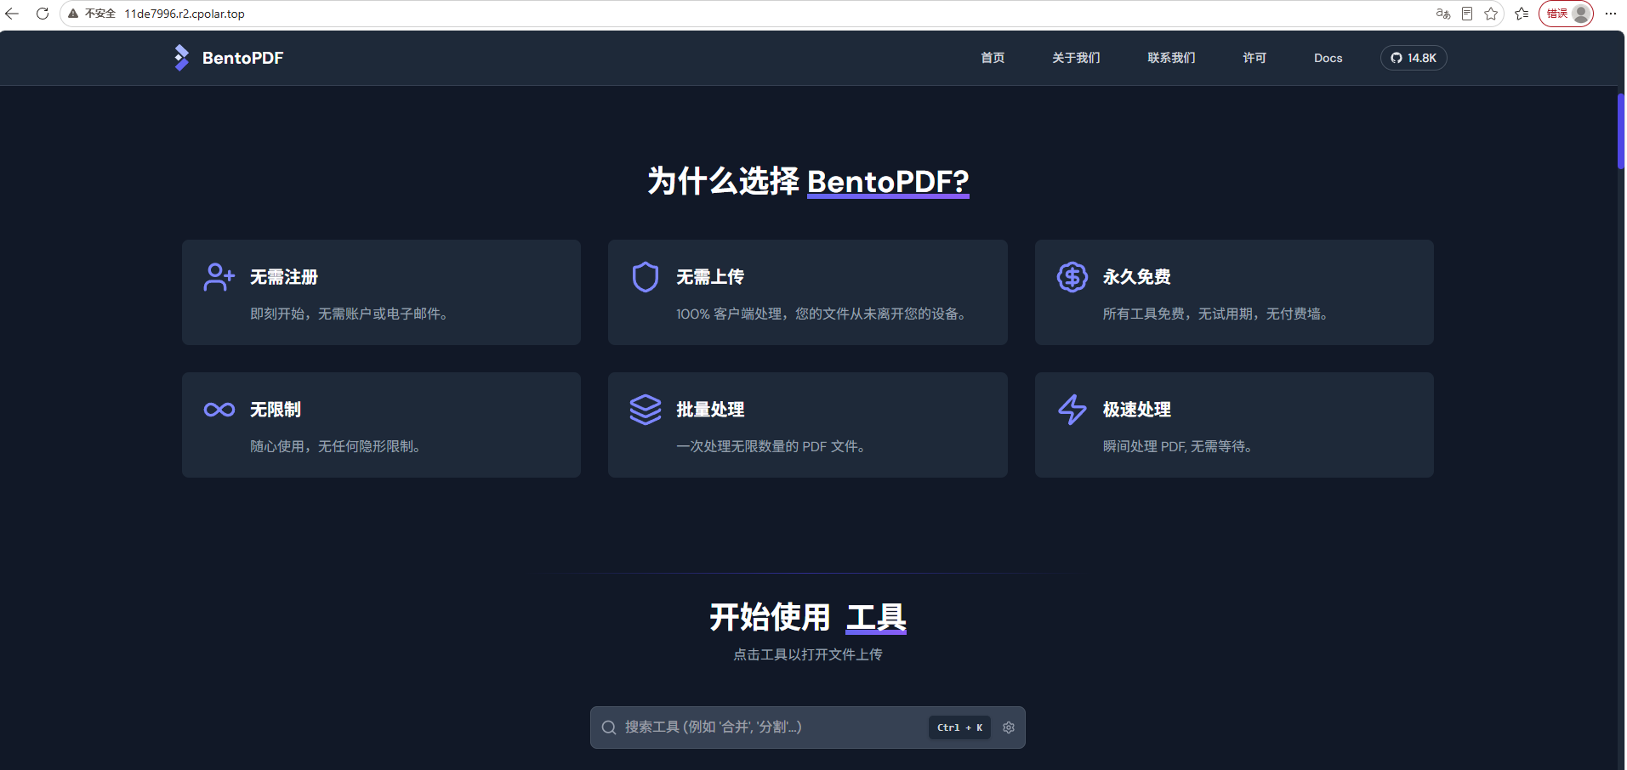Click the text 所有工具免费，无试用期，无付费墙。

[1215, 314]
